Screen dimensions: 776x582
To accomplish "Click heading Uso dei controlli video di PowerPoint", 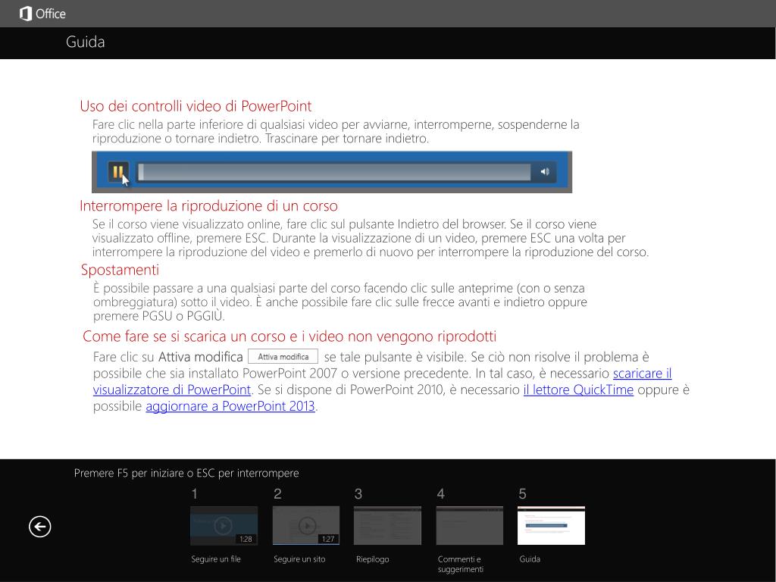I will (196, 106).
